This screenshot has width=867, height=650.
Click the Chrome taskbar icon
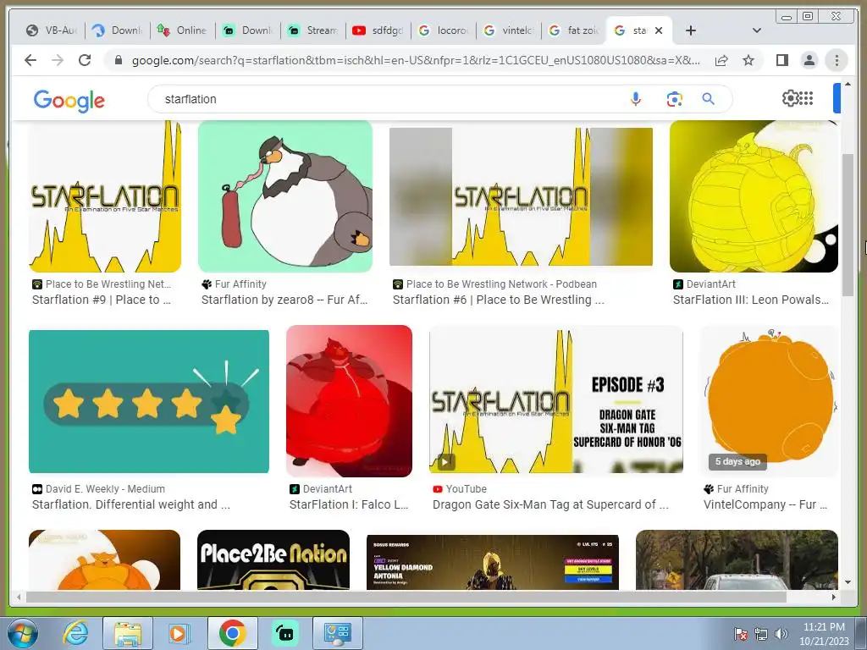233,633
